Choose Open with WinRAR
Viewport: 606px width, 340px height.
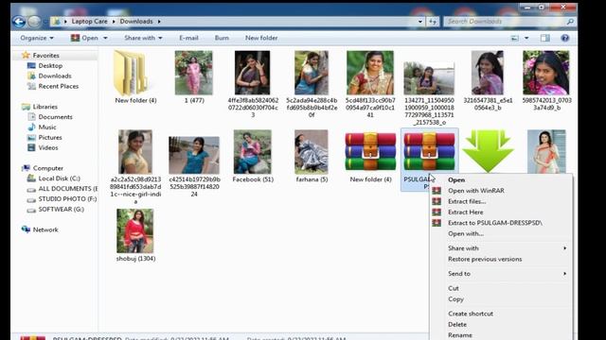(501, 191)
